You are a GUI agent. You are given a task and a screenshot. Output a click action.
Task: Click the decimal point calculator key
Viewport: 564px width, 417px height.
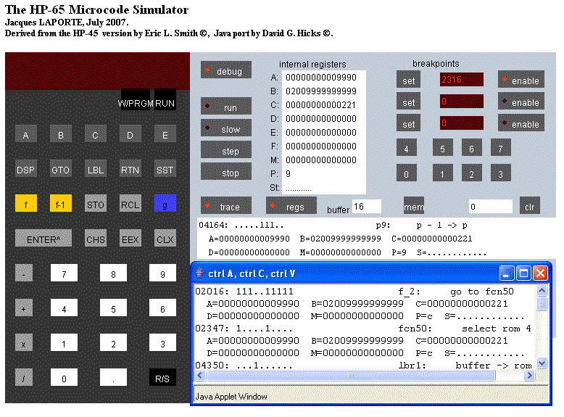tap(113, 378)
